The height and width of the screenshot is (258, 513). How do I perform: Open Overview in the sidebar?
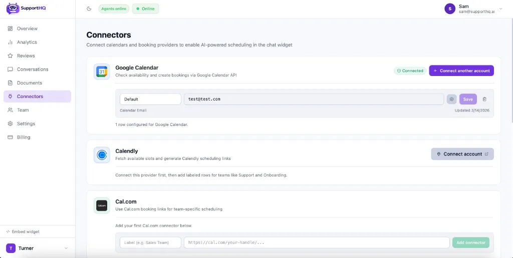click(37, 28)
